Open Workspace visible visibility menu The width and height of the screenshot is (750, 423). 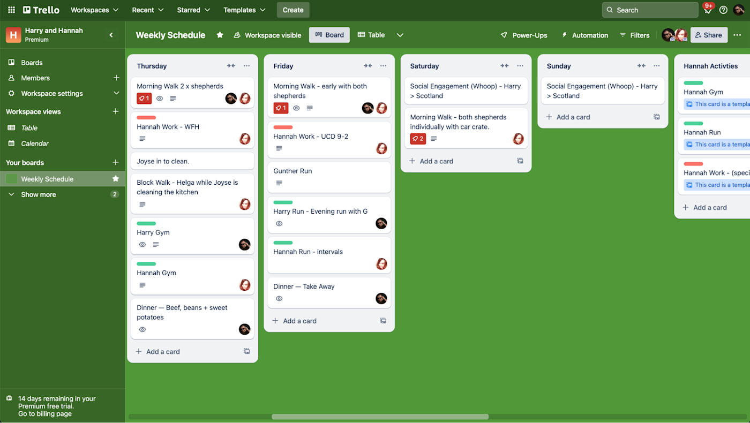coord(267,35)
